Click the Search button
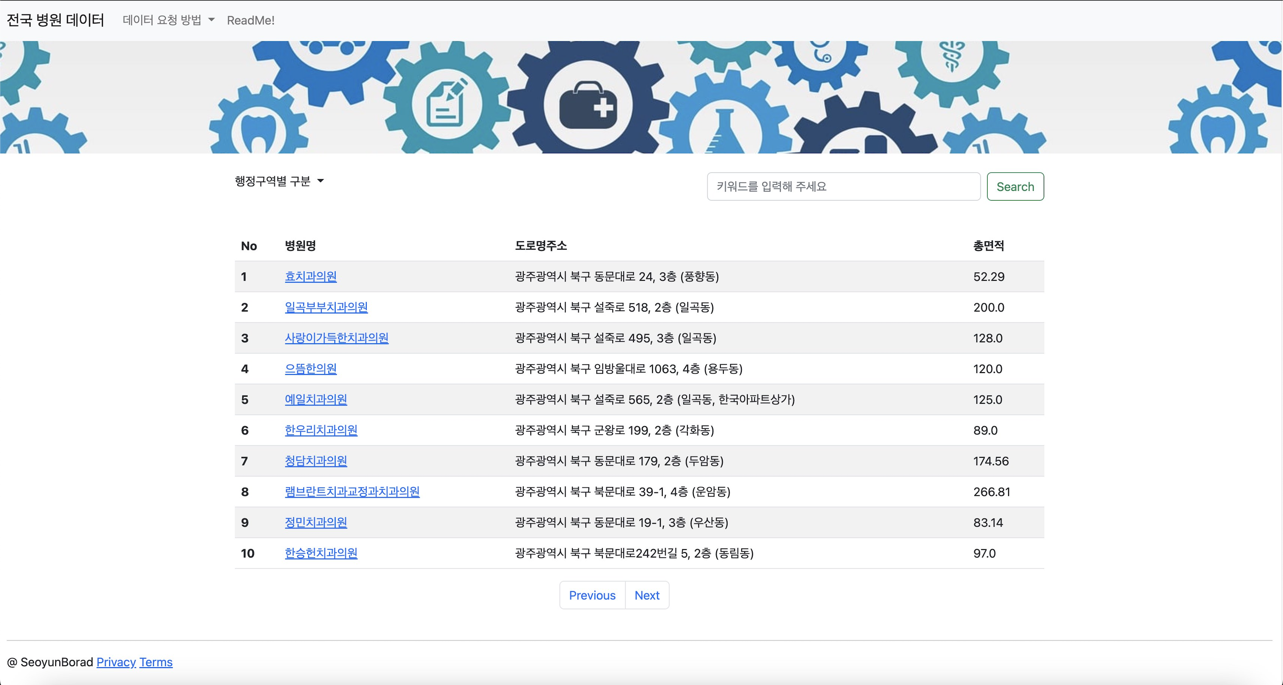Image resolution: width=1283 pixels, height=685 pixels. [x=1015, y=186]
